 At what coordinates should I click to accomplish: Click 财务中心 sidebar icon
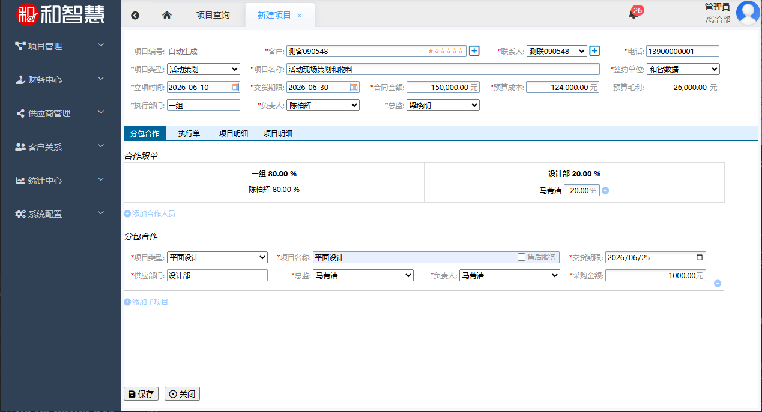(20, 79)
